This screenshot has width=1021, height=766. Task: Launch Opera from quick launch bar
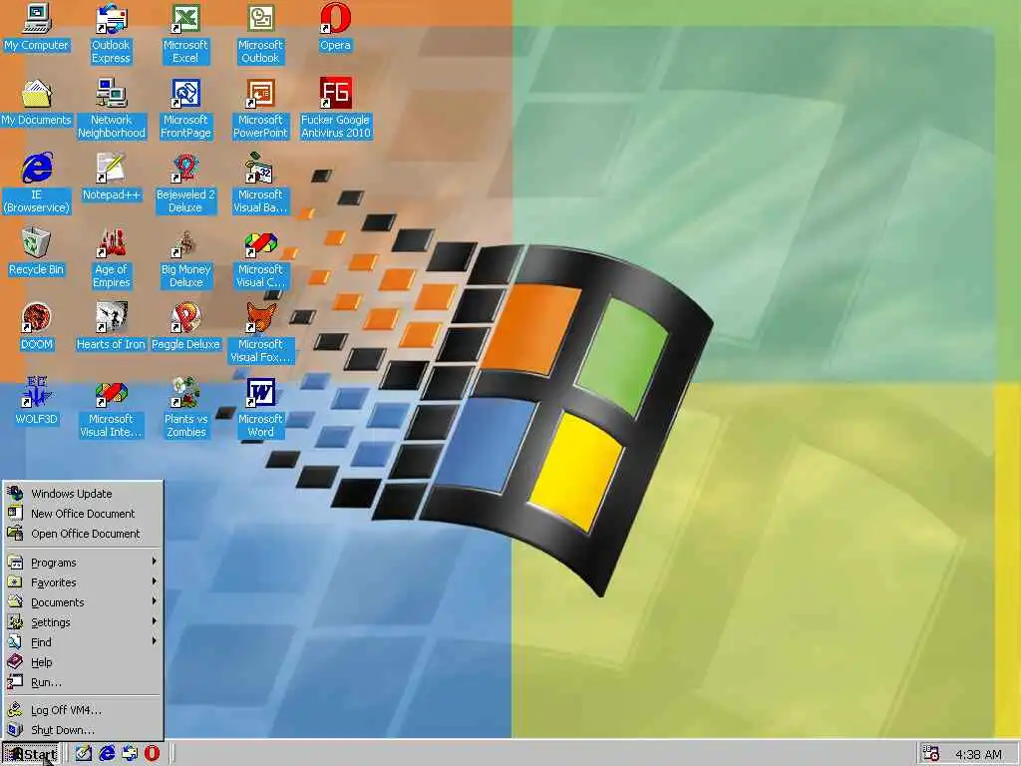[x=152, y=754]
